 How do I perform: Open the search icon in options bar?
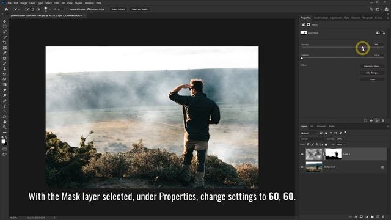pyautogui.click(x=371, y=9)
